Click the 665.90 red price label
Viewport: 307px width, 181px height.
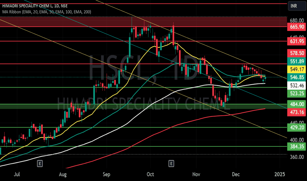(x=297, y=27)
